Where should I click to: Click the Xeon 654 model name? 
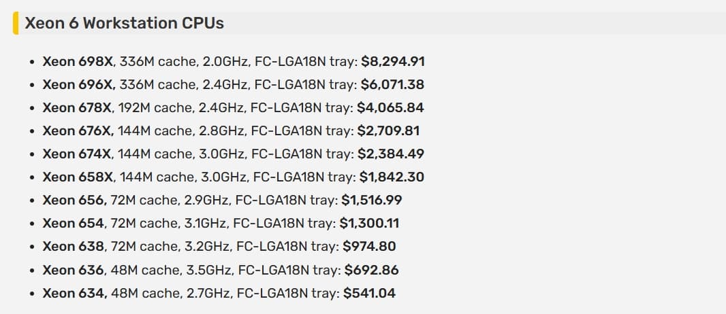click(x=73, y=223)
